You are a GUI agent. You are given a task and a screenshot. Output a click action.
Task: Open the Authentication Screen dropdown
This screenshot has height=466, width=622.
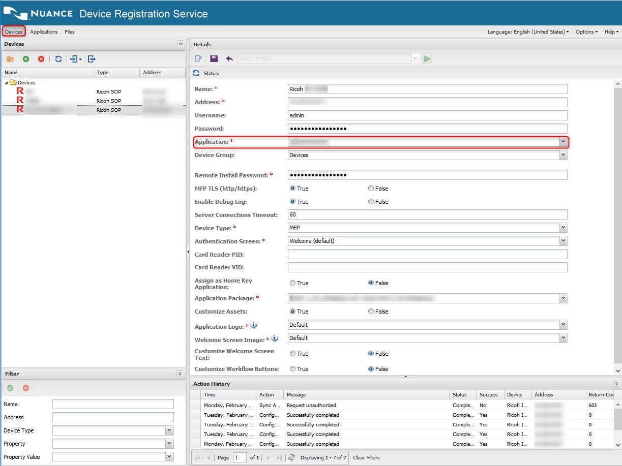pos(563,241)
